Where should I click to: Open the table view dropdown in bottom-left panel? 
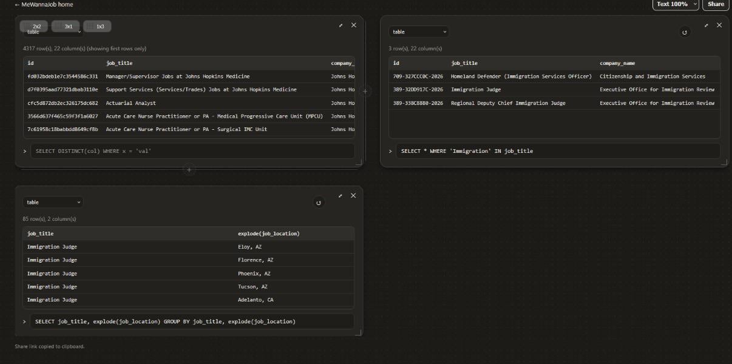point(53,202)
